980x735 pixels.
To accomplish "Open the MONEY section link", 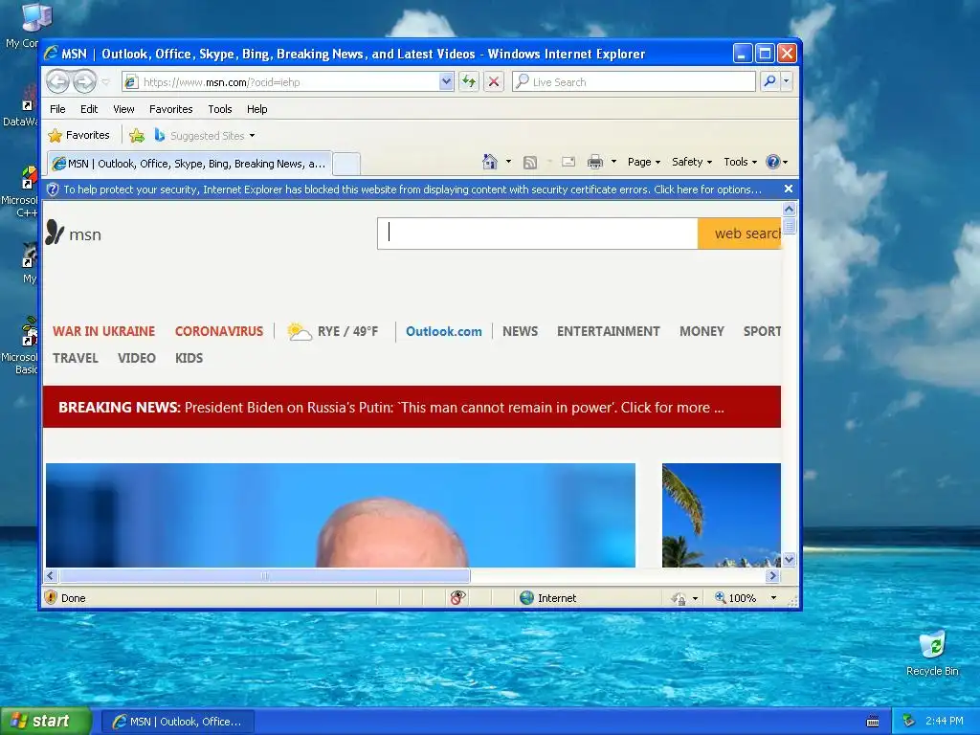I will tap(702, 331).
